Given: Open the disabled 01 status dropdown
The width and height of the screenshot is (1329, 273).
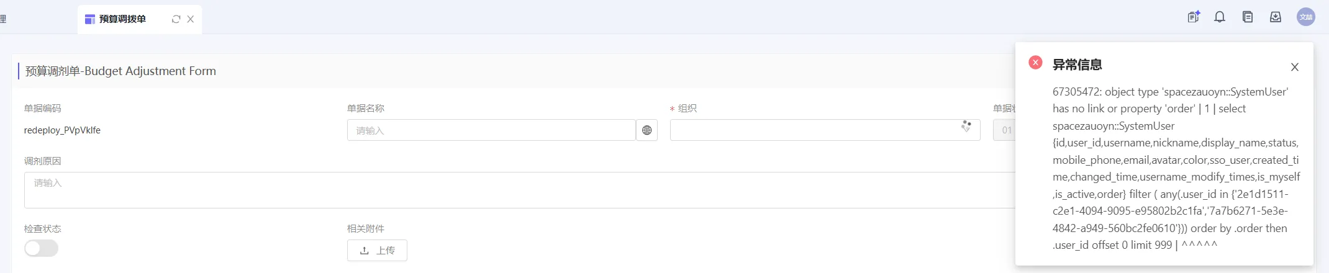Looking at the screenshot, I should point(1005,130).
